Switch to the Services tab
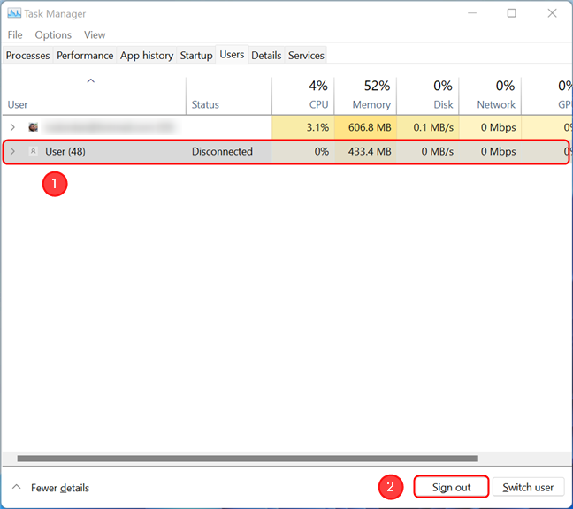Image resolution: width=573 pixels, height=509 pixels. 306,56
